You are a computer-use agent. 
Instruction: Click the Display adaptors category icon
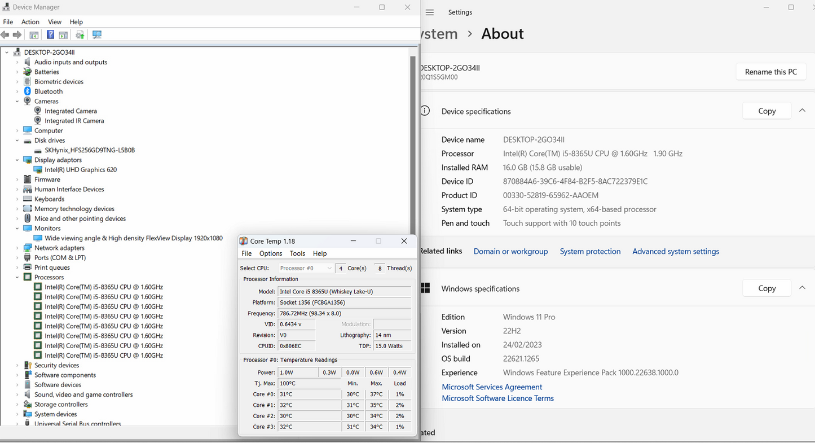27,160
